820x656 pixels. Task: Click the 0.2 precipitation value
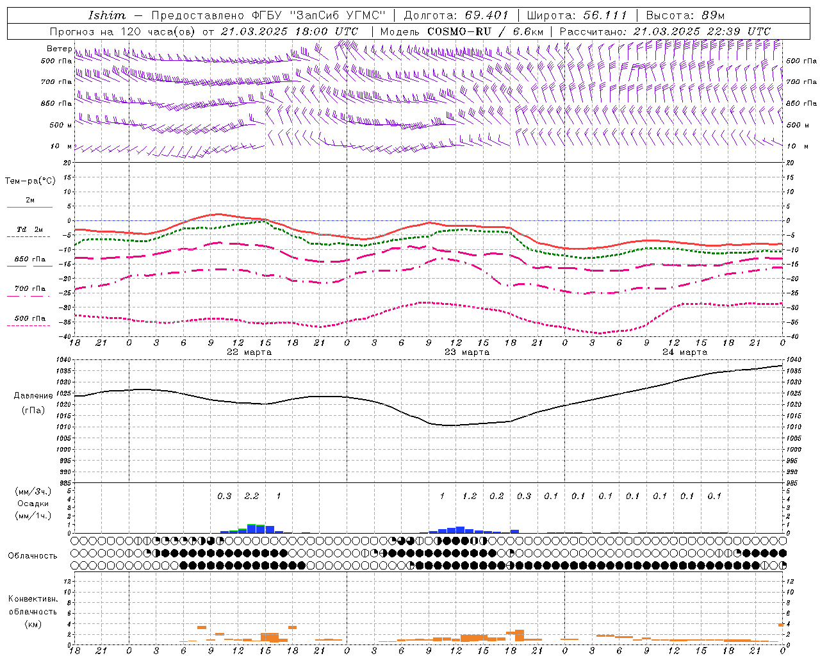496,496
